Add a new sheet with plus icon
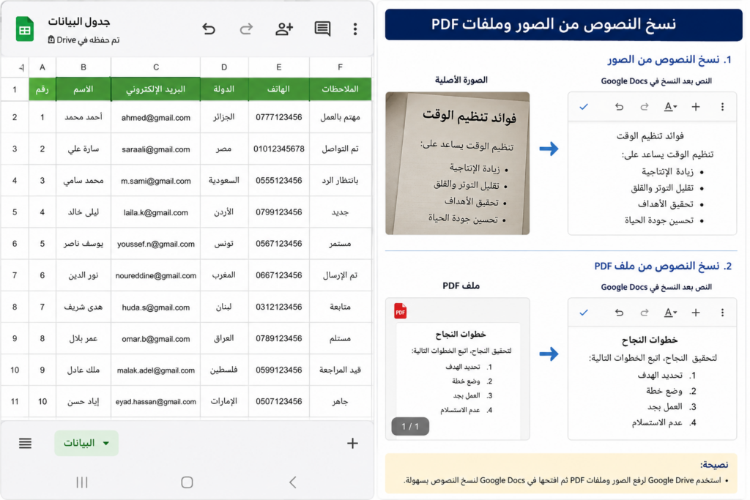This screenshot has width=750, height=500. coord(352,443)
